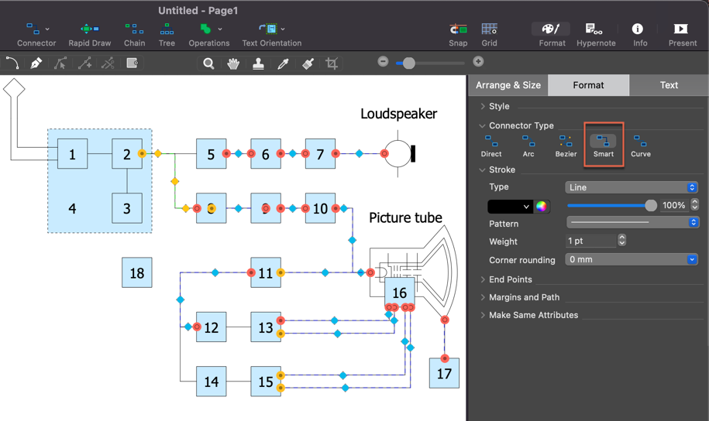This screenshot has height=421, width=709.
Task: Open the Text Orientation dropdown arrow
Action: click(283, 29)
